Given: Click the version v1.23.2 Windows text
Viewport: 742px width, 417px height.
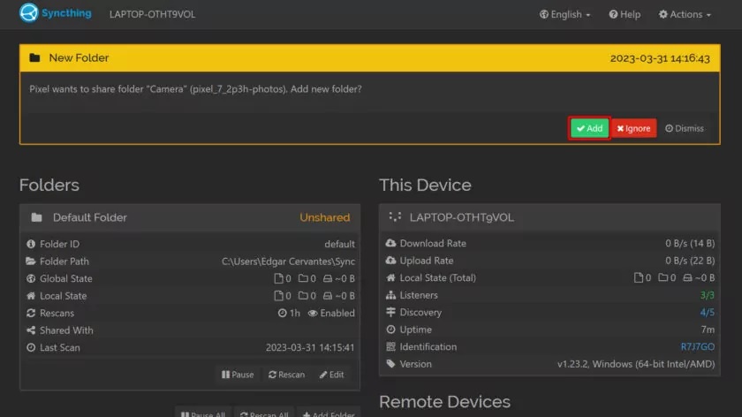Looking at the screenshot, I should [636, 364].
